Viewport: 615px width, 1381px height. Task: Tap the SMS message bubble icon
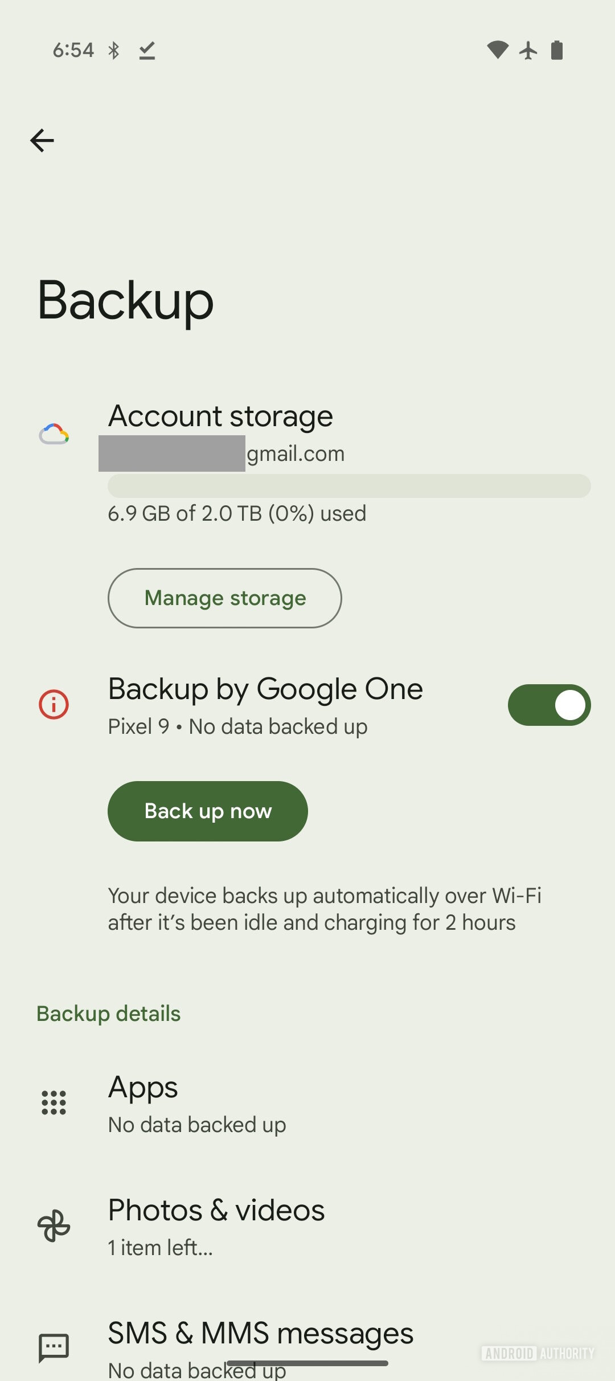tap(54, 1347)
